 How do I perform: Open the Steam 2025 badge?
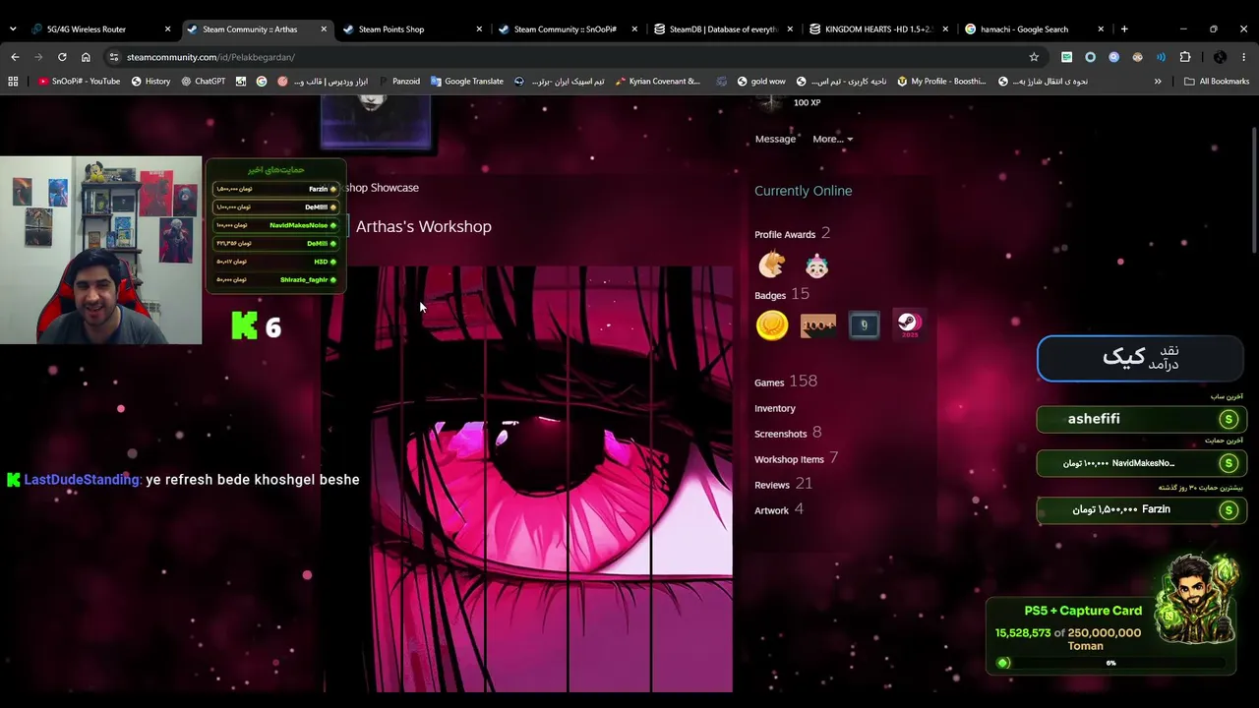(909, 324)
